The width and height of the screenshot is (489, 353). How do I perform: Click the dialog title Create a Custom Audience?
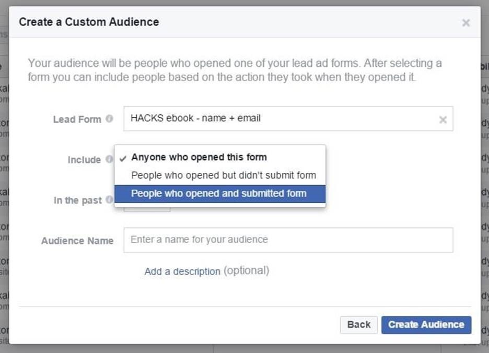click(x=89, y=22)
